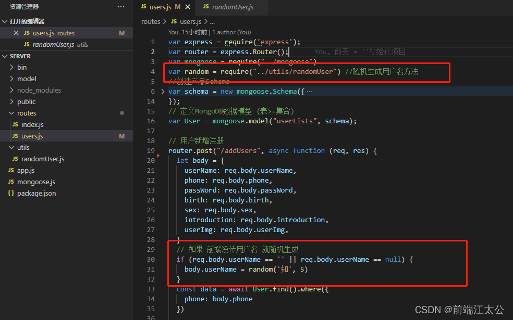Click the JS icon of randomUser.js tab

206,7
